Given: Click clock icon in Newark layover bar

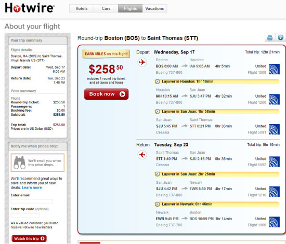Looking at the screenshot, I should tap(158, 204).
